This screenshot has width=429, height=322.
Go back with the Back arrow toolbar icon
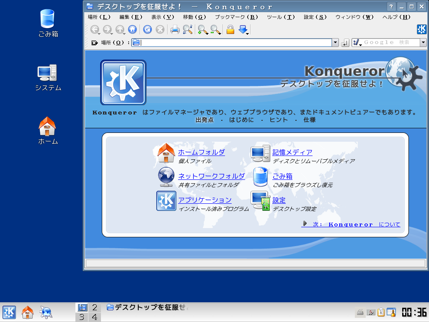coord(95,29)
